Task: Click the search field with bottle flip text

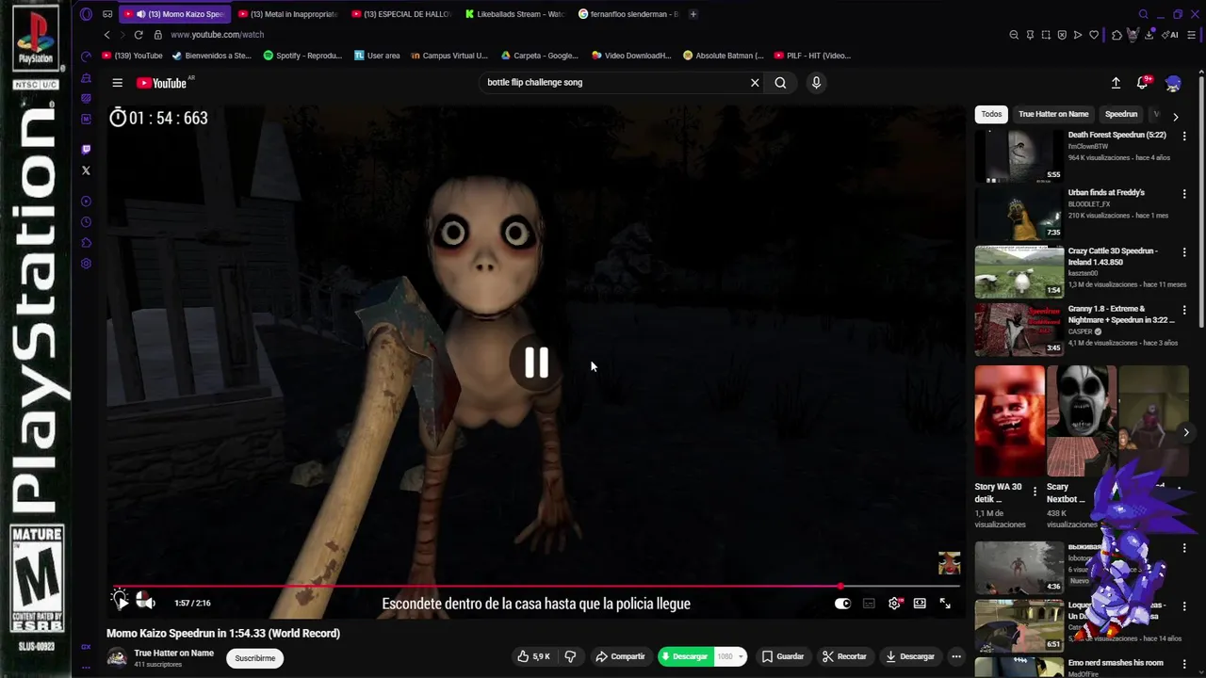Action: [x=612, y=83]
